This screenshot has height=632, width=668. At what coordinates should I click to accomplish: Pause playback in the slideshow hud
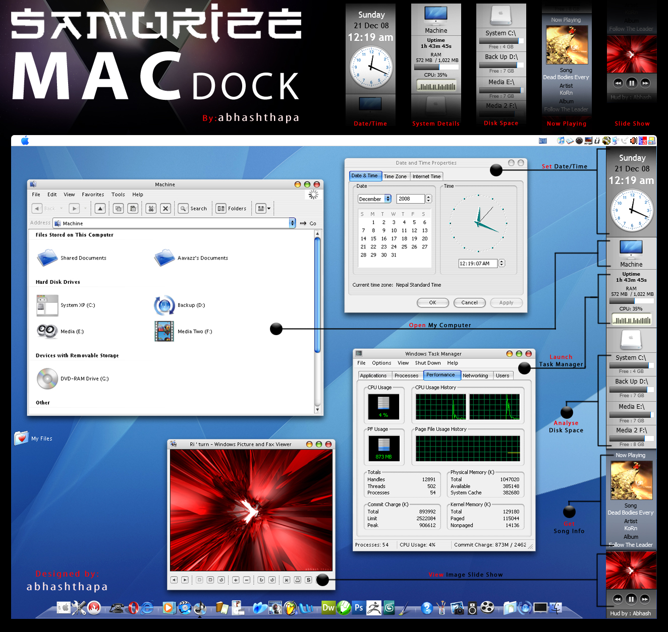(x=632, y=599)
